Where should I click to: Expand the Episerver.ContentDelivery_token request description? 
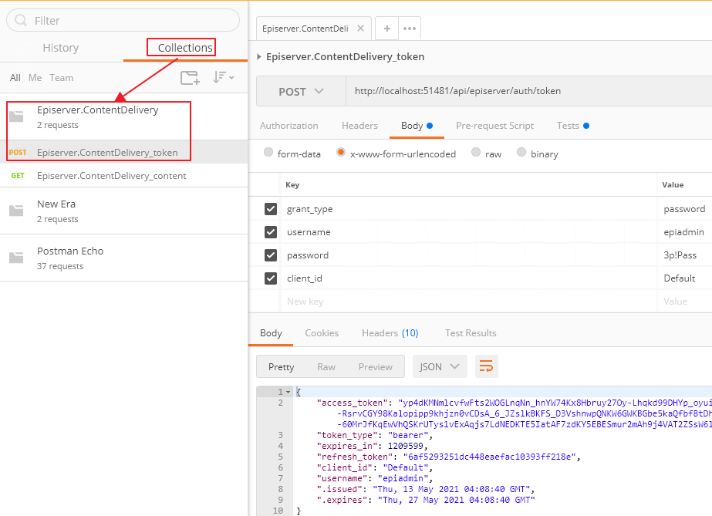coord(259,57)
